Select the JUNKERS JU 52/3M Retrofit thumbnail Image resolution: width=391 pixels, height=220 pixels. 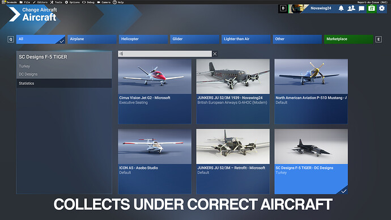point(233,146)
